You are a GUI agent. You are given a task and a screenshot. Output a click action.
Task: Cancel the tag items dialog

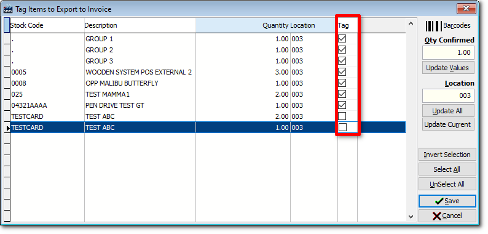(447, 216)
